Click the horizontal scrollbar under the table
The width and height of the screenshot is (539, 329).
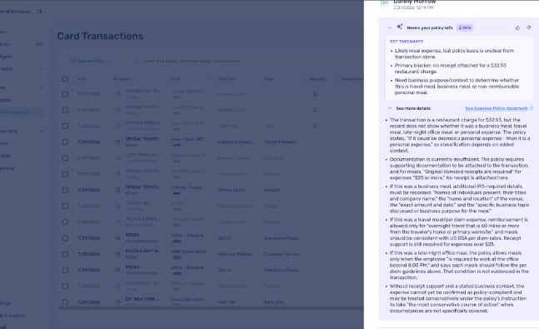click(x=211, y=308)
